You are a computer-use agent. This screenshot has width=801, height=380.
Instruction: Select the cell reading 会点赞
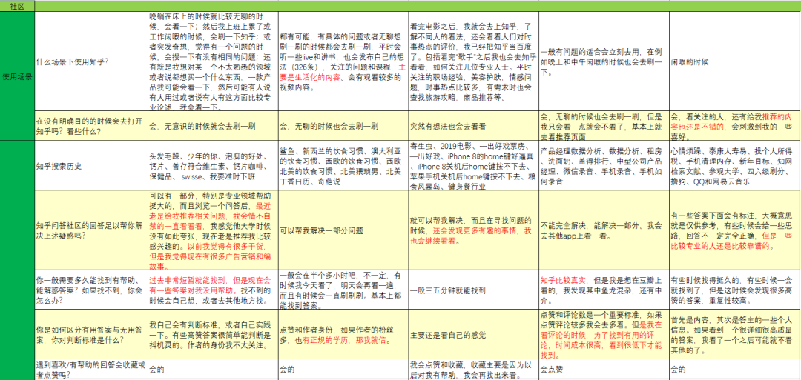point(604,370)
